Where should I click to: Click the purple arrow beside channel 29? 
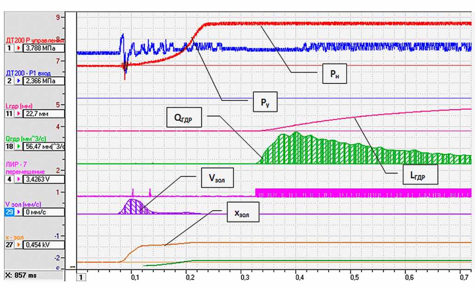(x=19, y=212)
